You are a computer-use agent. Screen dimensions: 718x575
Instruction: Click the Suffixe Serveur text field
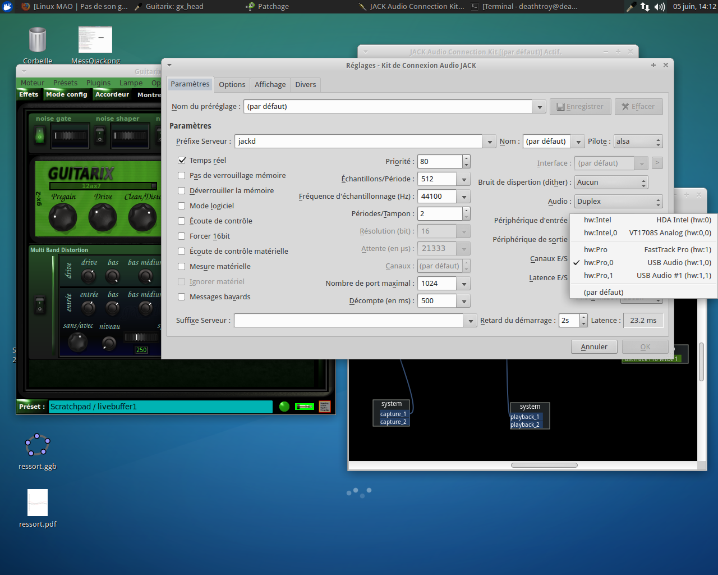click(x=348, y=320)
